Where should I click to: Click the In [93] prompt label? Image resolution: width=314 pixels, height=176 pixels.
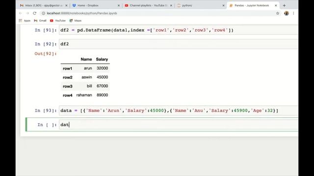(46, 110)
